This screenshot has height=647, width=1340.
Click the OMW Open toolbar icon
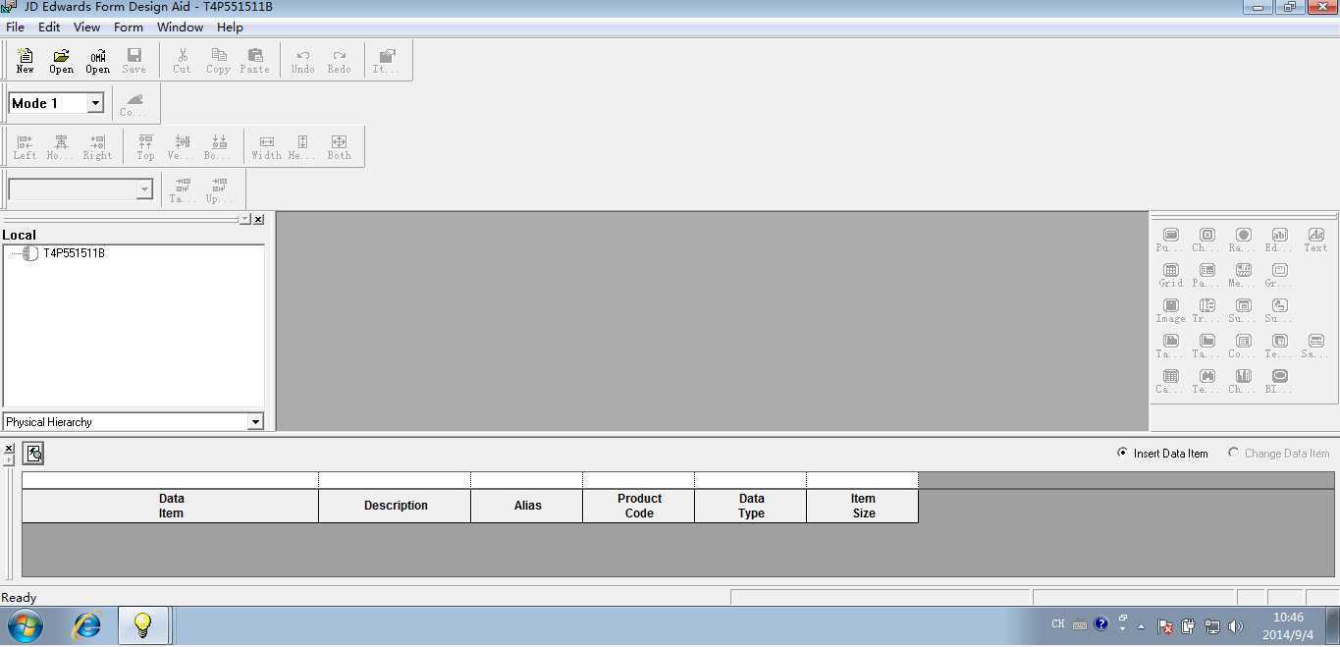97,61
